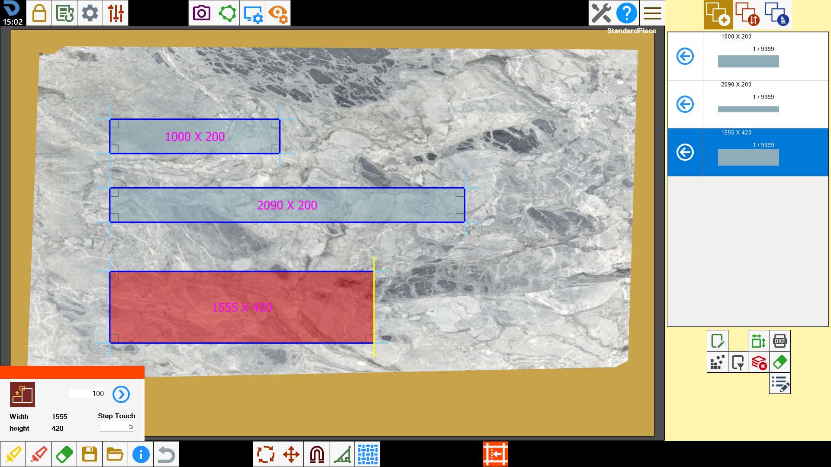The height and width of the screenshot is (467, 831).
Task: Click the piece filter funnel icon
Action: click(738, 362)
